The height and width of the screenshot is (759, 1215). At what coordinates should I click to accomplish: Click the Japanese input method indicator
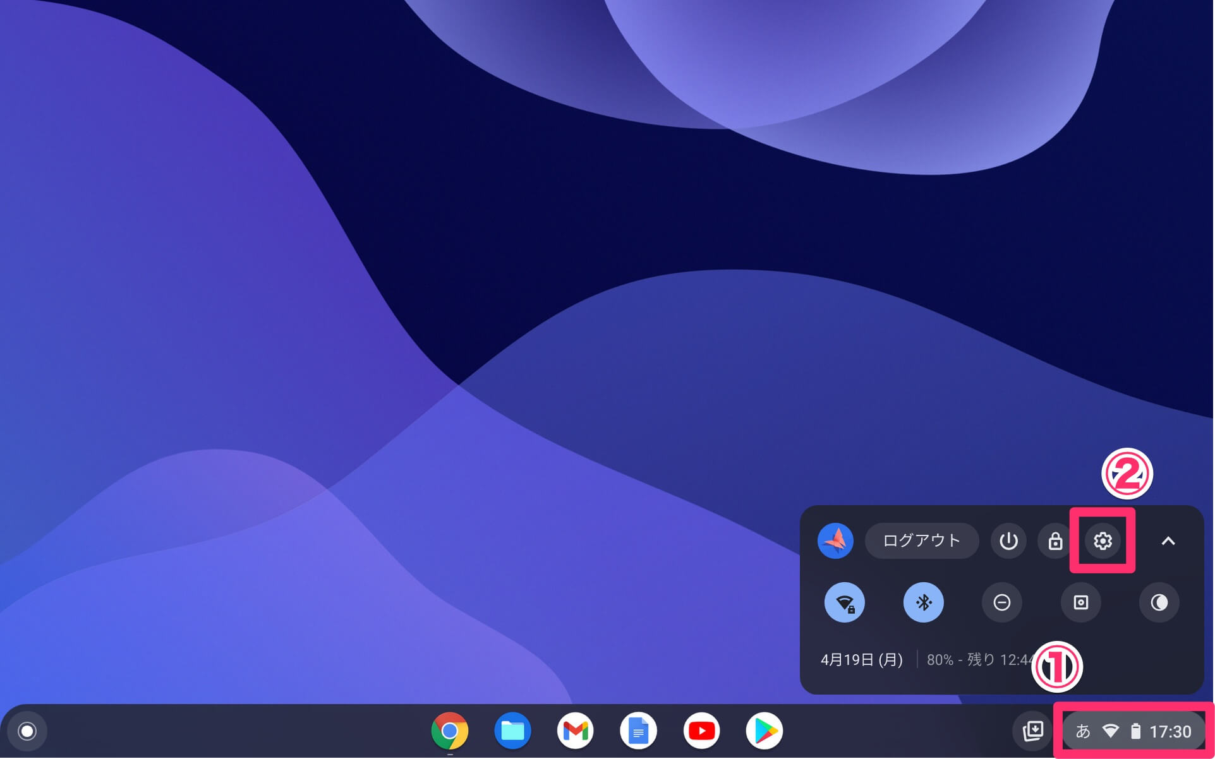pyautogui.click(x=1083, y=731)
